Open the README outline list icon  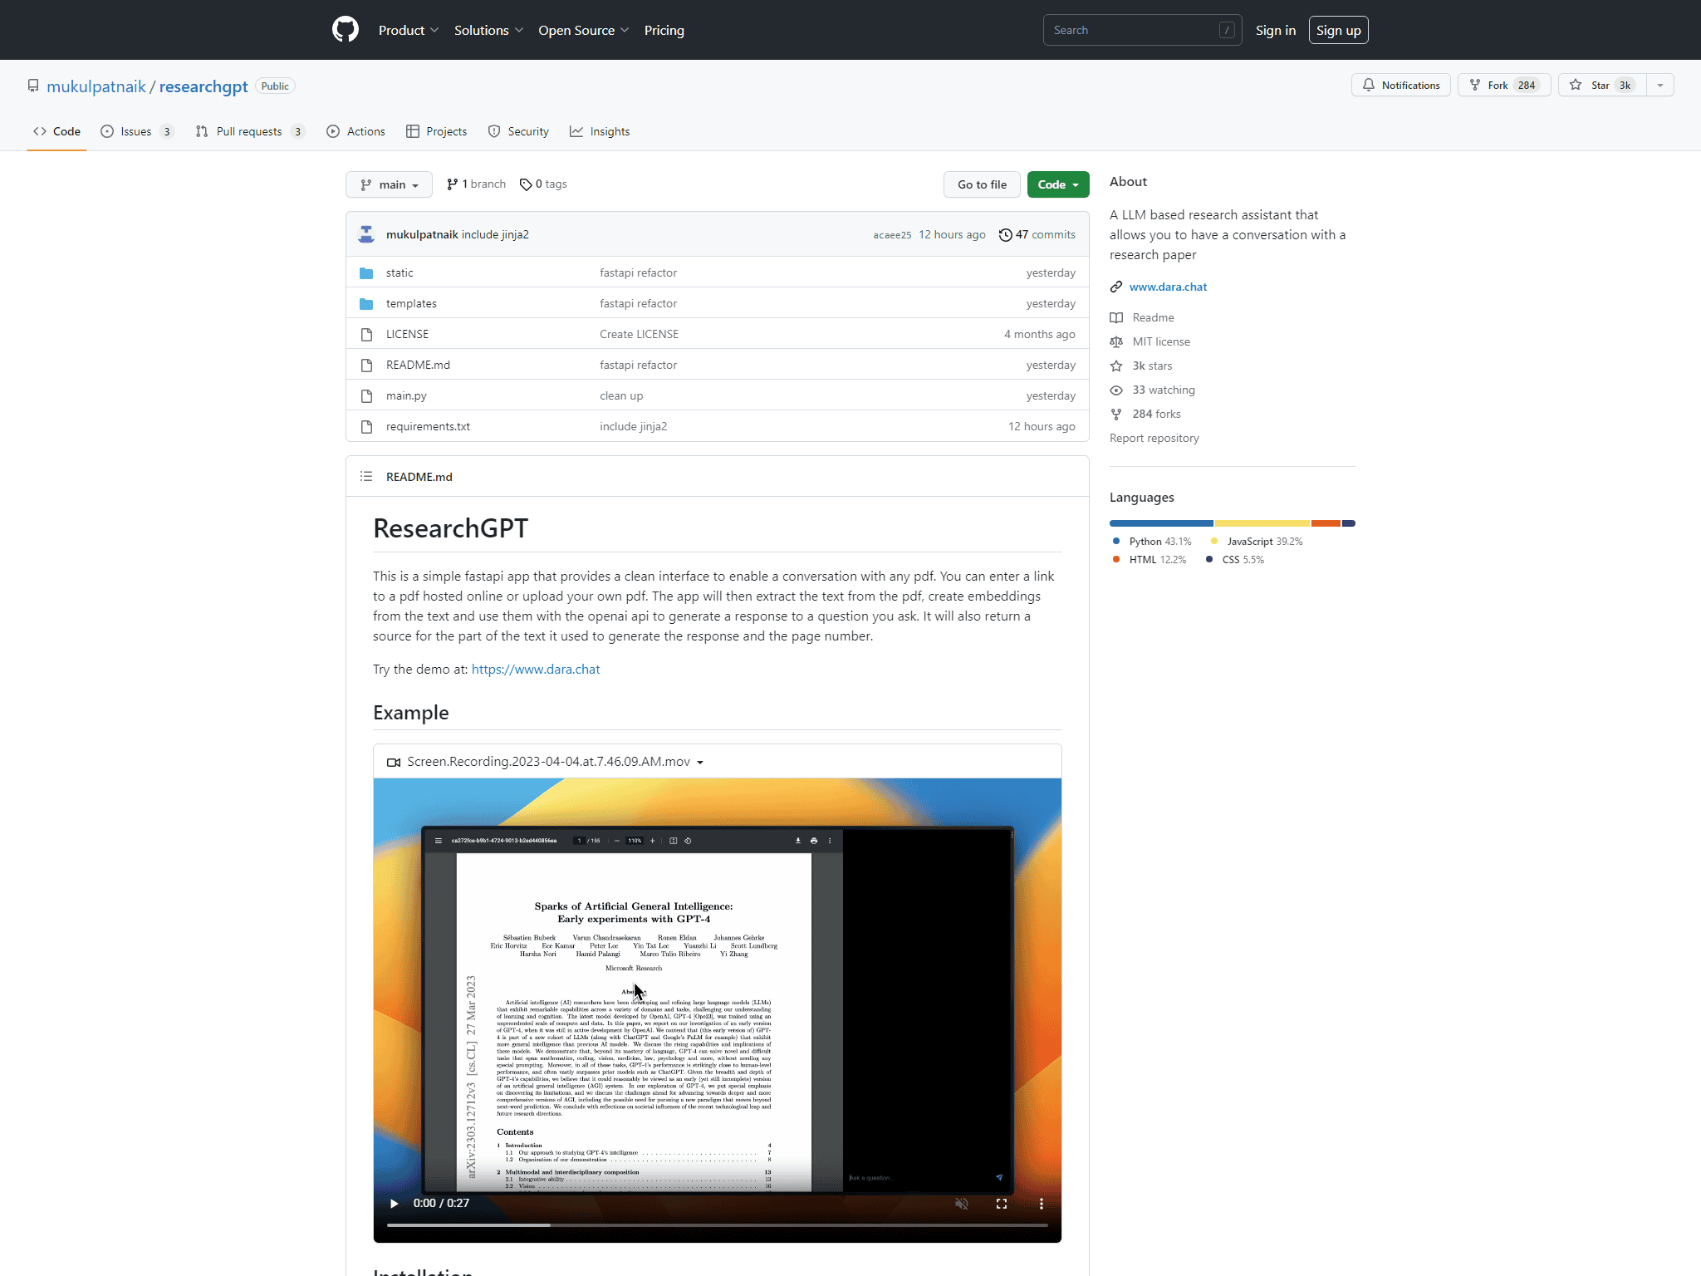pos(366,476)
